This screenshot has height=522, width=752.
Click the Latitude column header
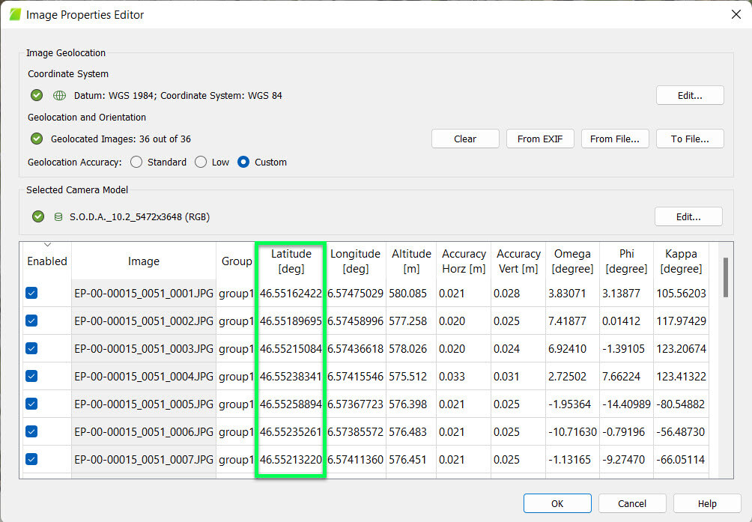coord(290,260)
